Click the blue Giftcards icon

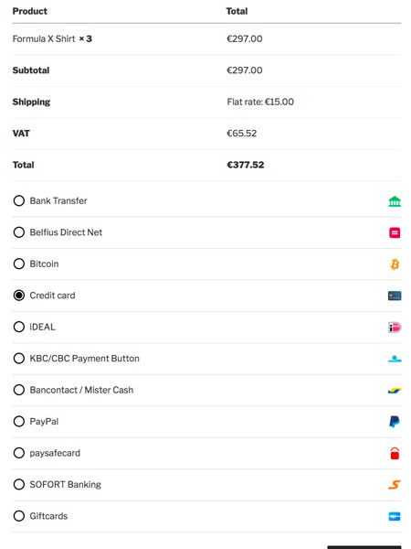(x=395, y=516)
